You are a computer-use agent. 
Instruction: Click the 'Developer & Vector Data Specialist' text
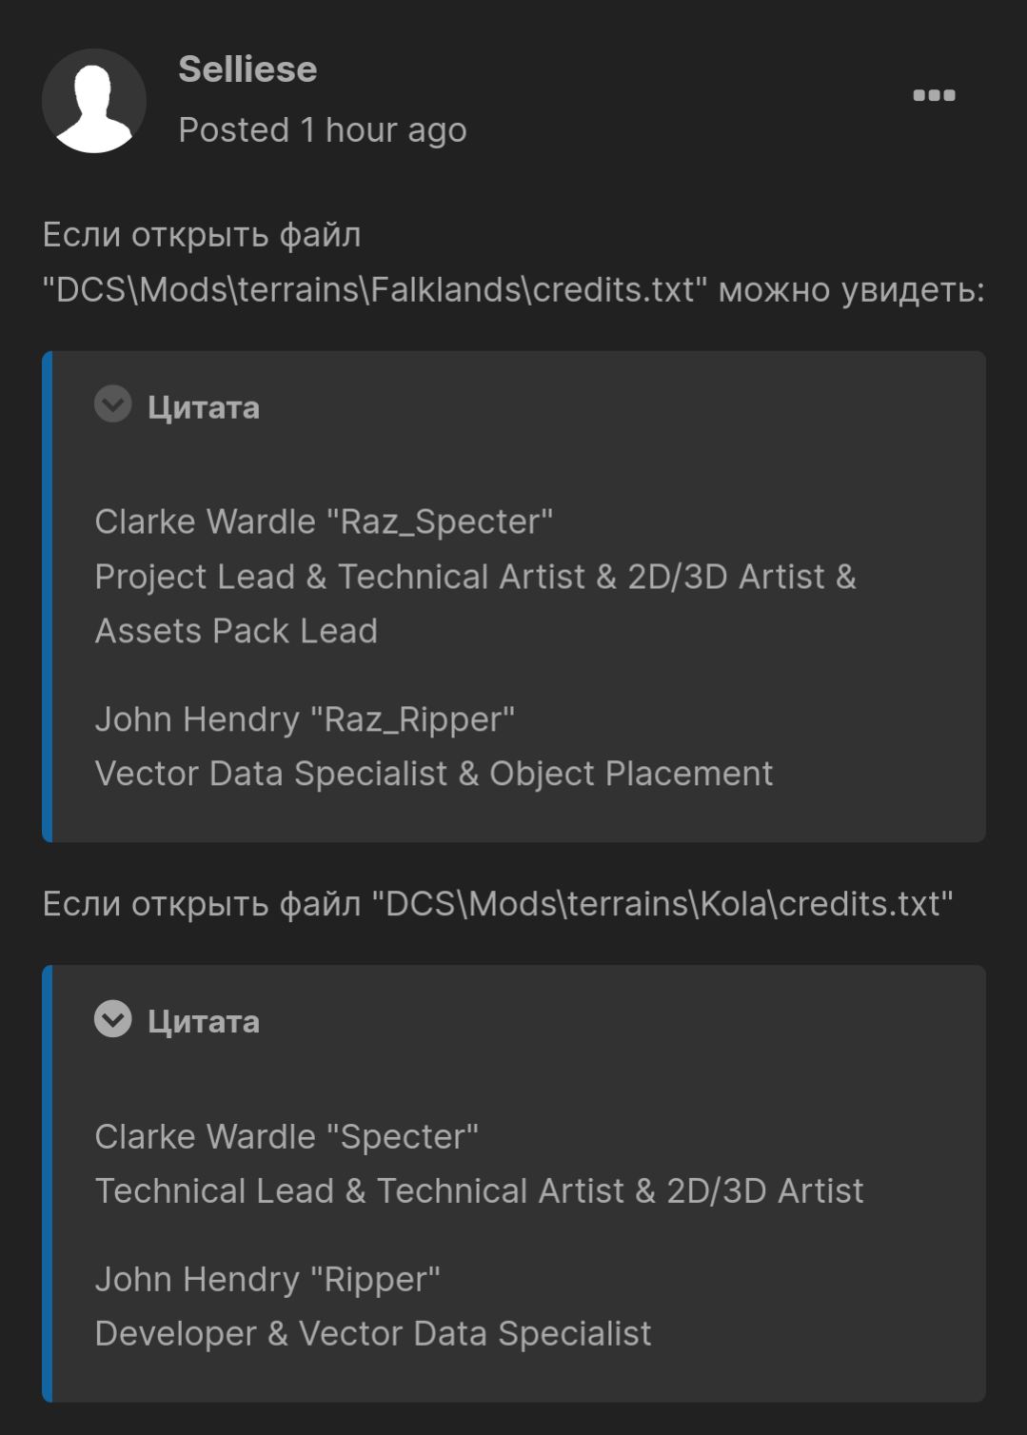(x=373, y=1333)
